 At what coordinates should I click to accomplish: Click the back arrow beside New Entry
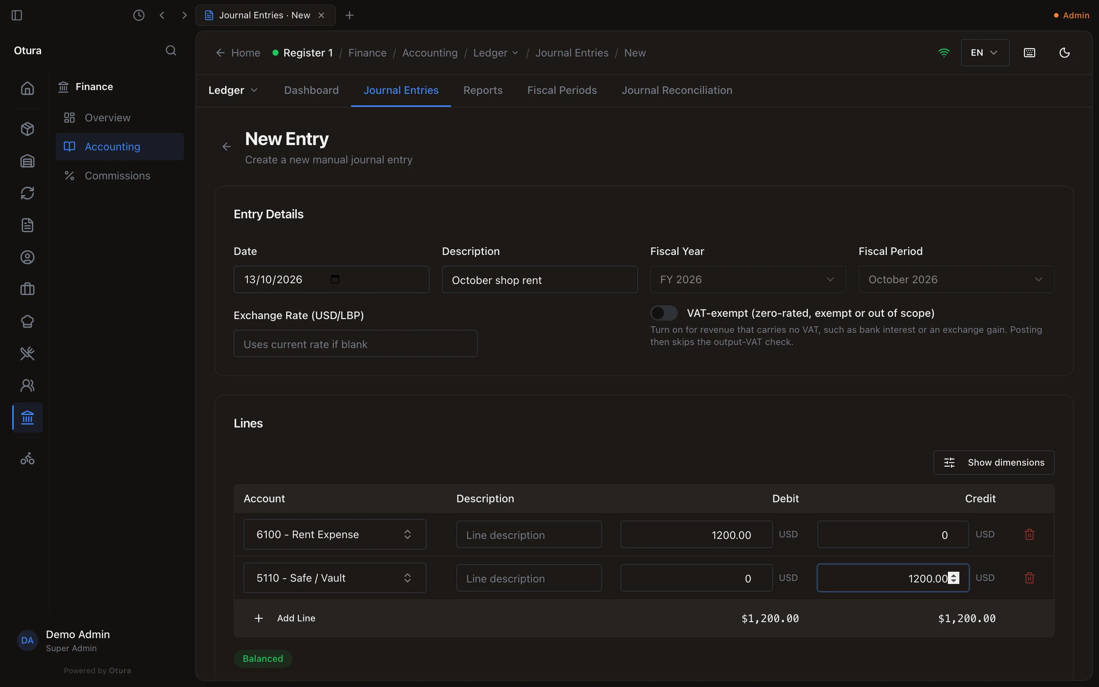(x=227, y=147)
